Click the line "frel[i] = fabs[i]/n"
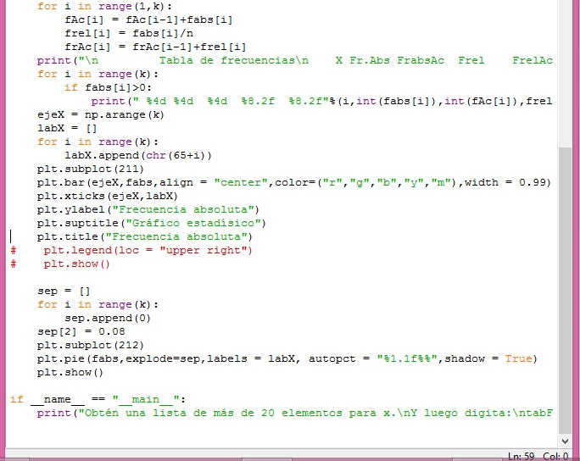 (x=129, y=33)
